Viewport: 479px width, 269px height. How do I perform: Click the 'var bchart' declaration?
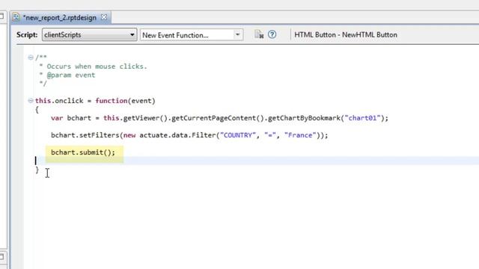71,118
